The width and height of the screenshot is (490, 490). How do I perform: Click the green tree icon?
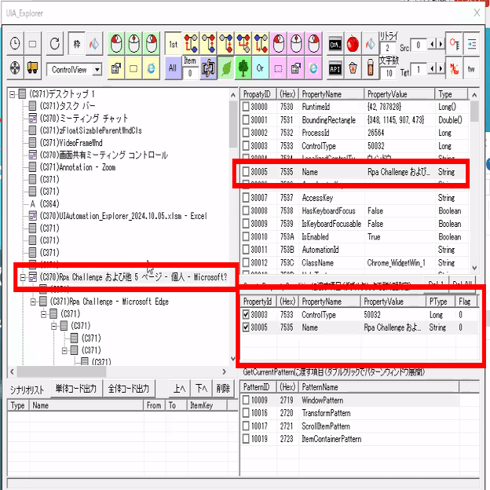click(x=243, y=68)
